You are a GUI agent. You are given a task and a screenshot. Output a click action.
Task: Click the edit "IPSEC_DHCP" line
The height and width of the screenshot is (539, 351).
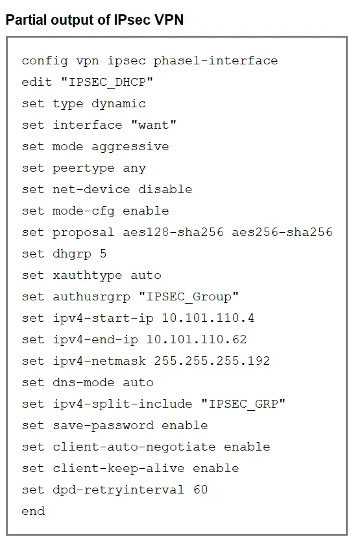pos(87,83)
